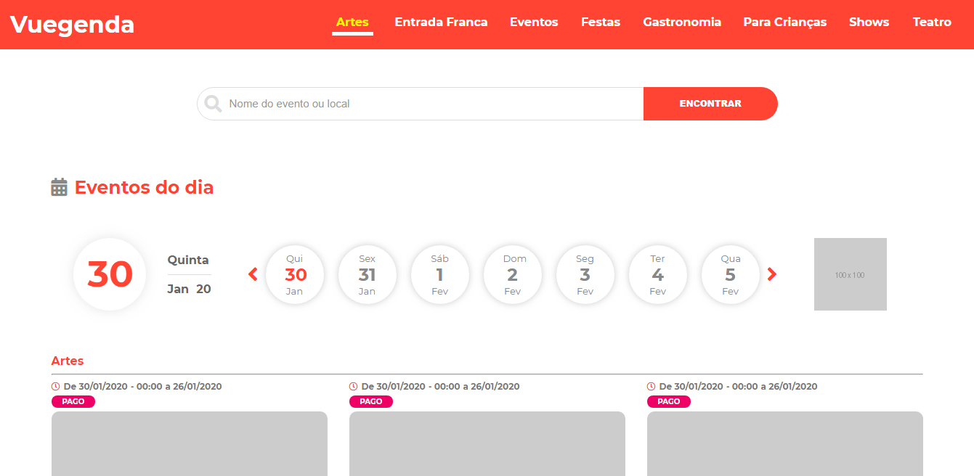Click the clock icon on the first Artes event
The width and height of the screenshot is (974, 476).
pyautogui.click(x=54, y=386)
